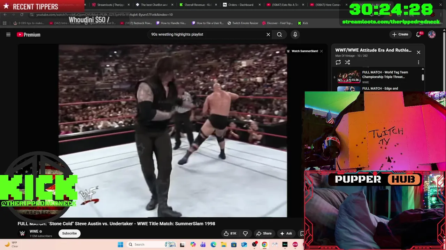
Task: Toggle playlist loop
Action: click(338, 62)
